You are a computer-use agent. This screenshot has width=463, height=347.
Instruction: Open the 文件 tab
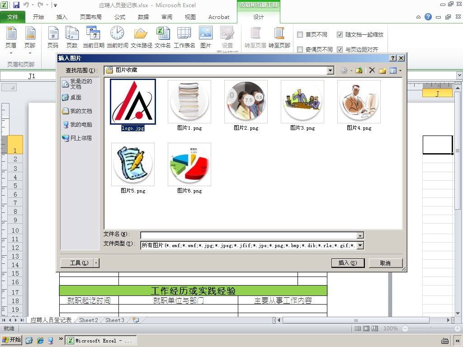coord(13,17)
